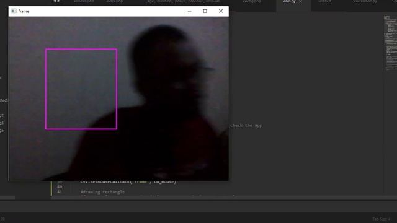Screen dimensions: 397x223
Task: Click the '#drawing rectangle' comment line
Action: pos(102,192)
